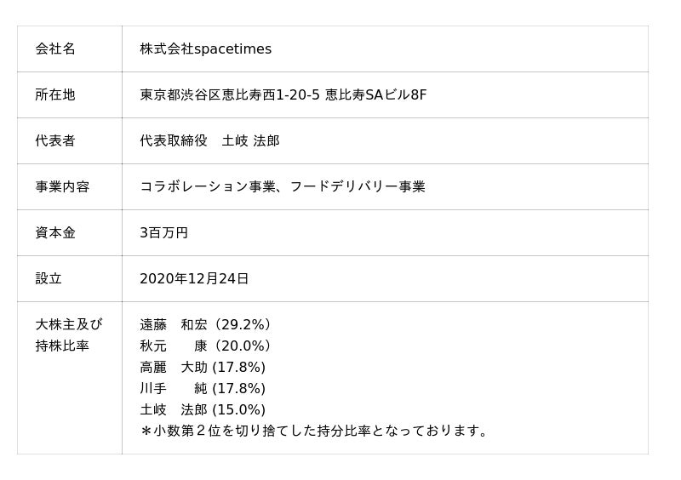Click the 所在地 row label

point(55,95)
